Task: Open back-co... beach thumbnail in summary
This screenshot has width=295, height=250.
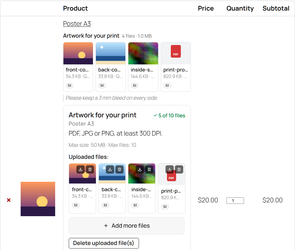Action: coord(111,53)
